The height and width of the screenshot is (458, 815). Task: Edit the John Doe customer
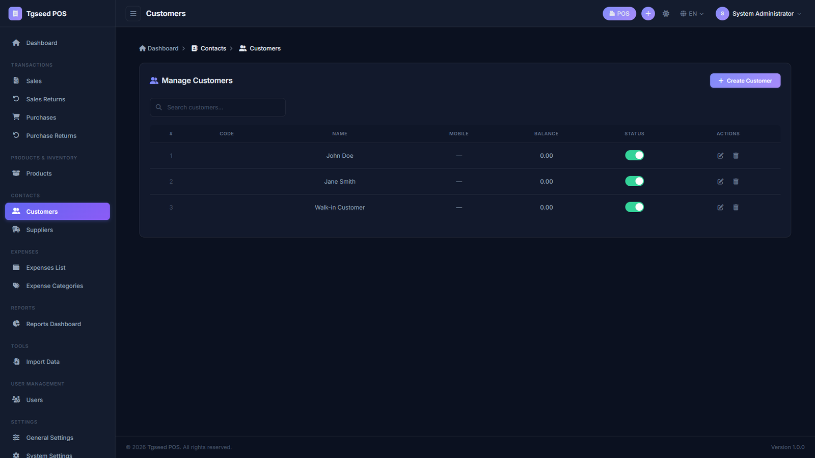(x=720, y=156)
